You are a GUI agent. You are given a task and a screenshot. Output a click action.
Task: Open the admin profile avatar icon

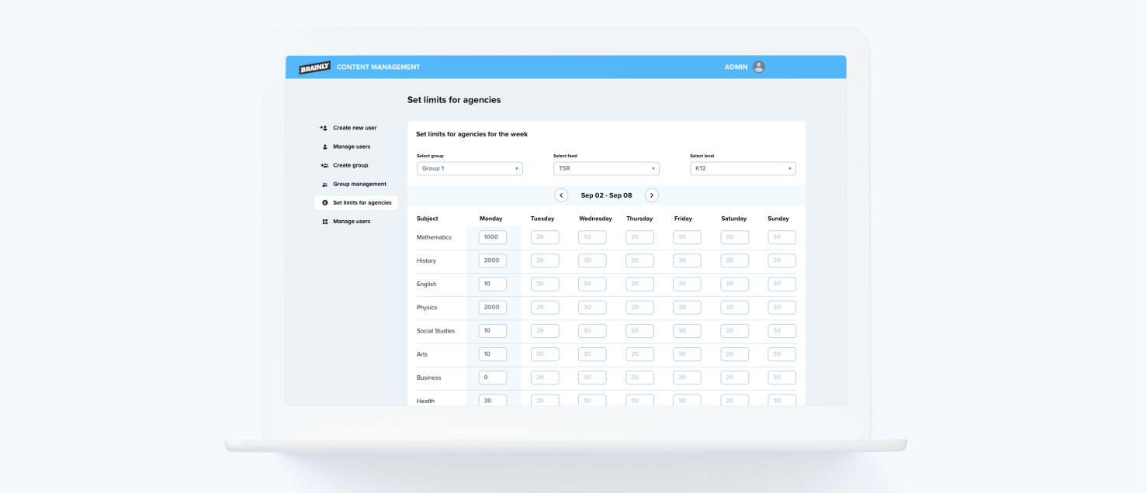pos(758,67)
